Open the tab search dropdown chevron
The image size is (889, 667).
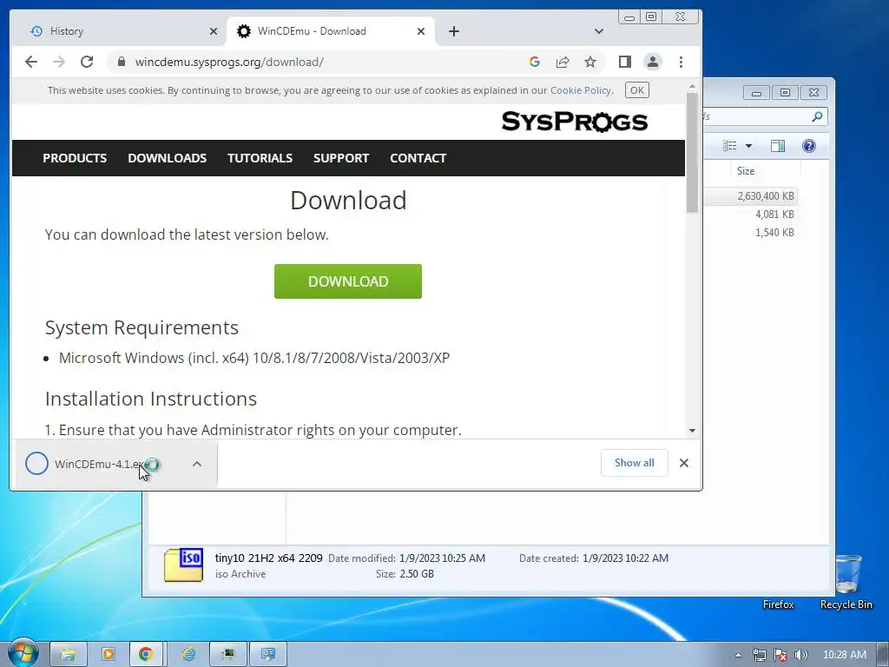click(x=599, y=31)
